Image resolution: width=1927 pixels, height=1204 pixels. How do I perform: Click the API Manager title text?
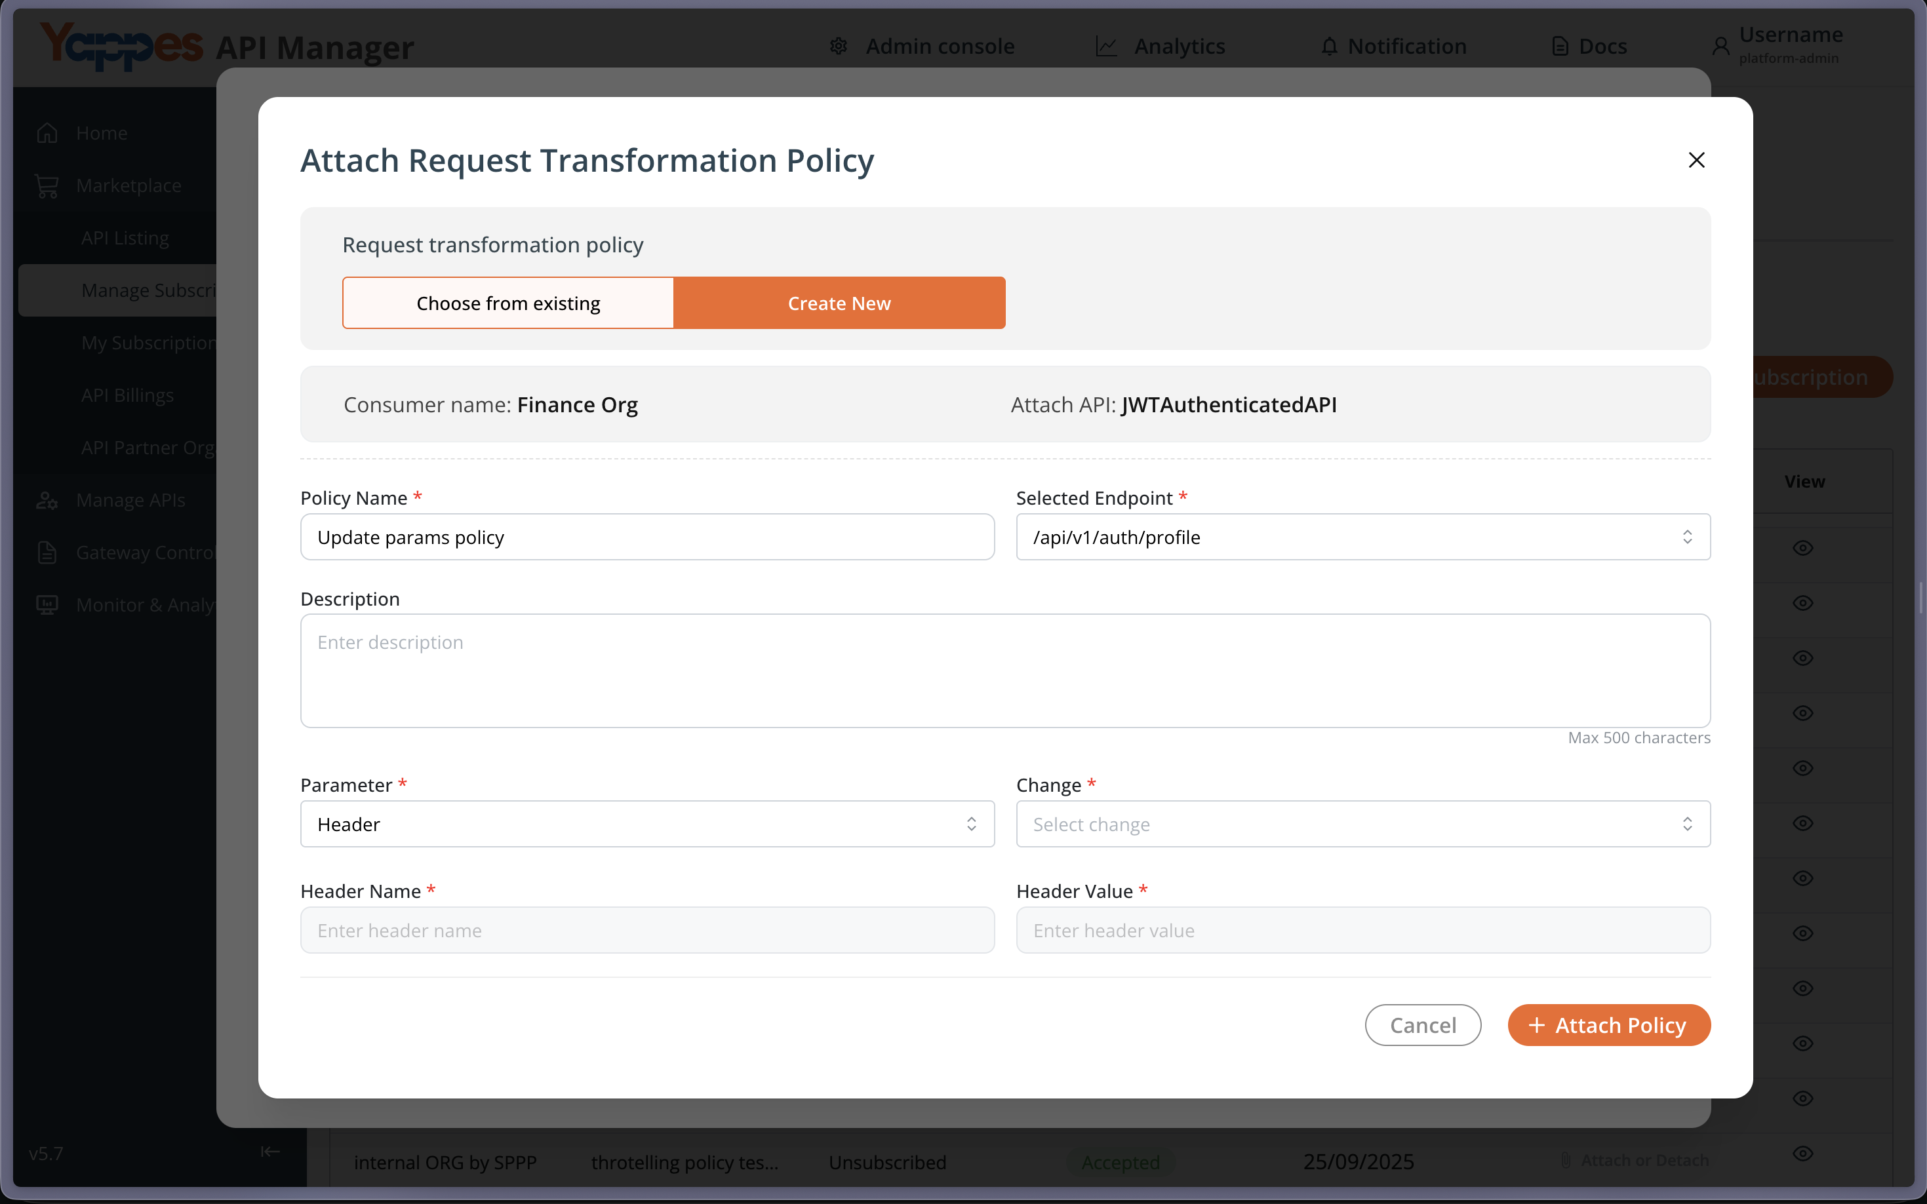(x=315, y=48)
